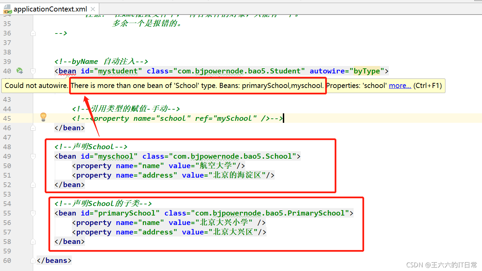Click the comment terminator "-->" on line 36

[61, 33]
